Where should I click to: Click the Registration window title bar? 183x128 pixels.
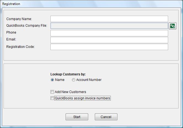click(91, 4)
